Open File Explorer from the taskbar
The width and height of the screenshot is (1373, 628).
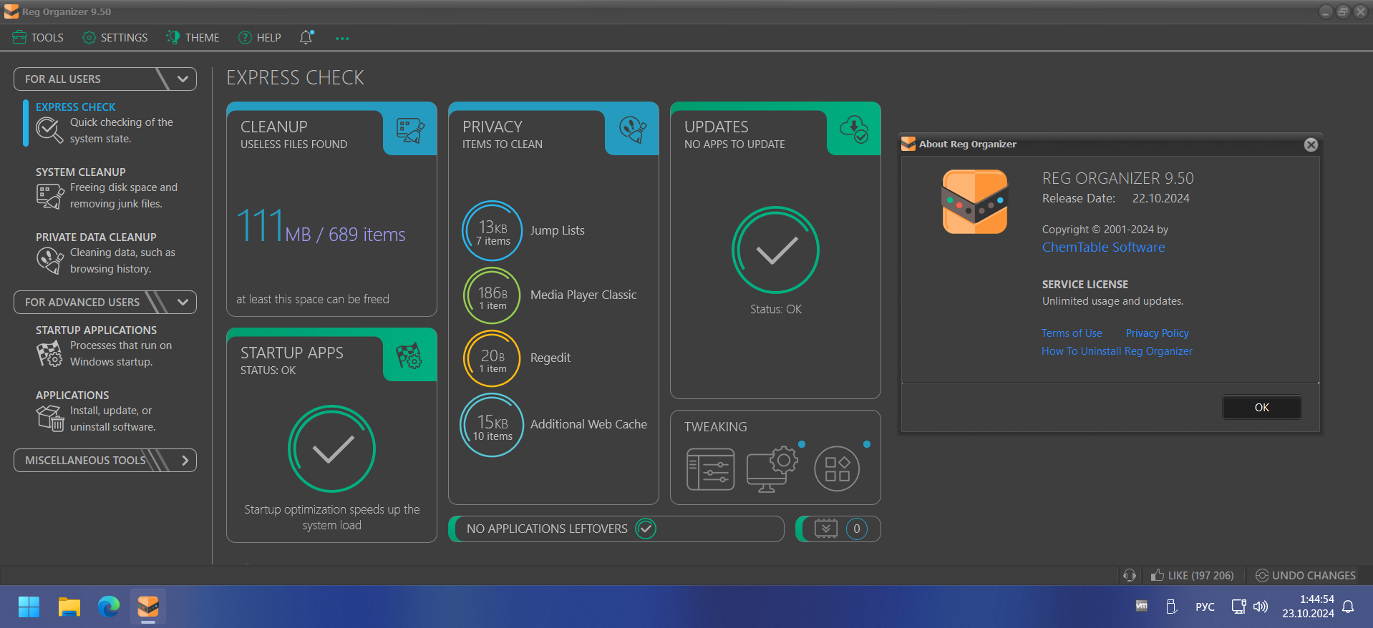[69, 607]
